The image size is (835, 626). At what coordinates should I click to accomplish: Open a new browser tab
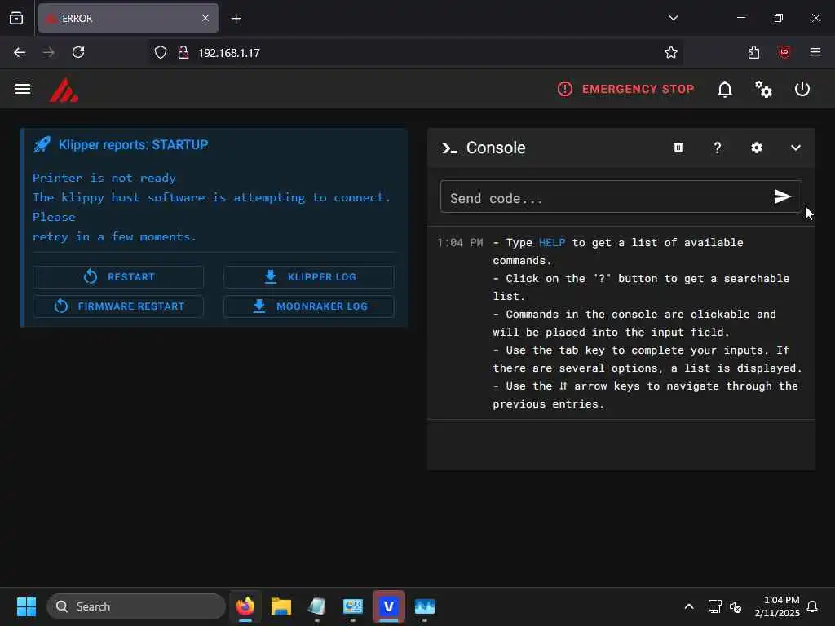pos(236,19)
